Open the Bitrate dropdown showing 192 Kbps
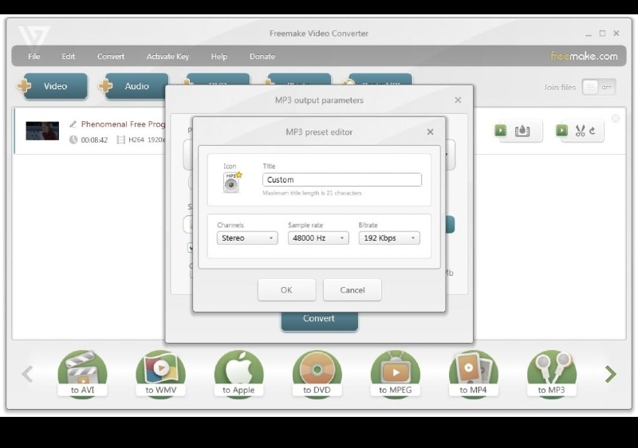The width and height of the screenshot is (638, 448). (x=389, y=238)
